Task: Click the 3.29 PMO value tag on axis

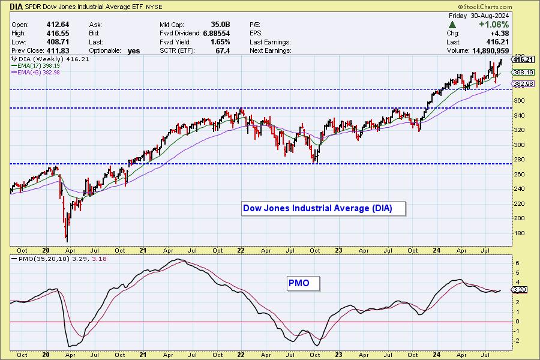Action: [x=520, y=289]
